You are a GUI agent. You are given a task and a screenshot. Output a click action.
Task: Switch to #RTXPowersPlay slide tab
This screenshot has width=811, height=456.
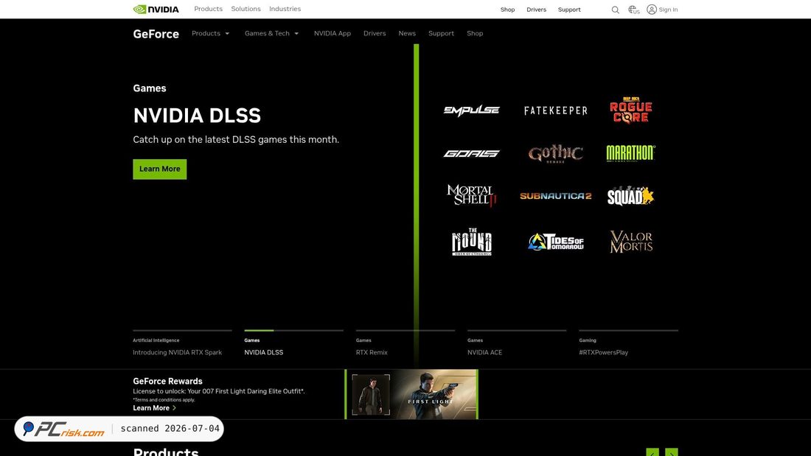[x=603, y=352]
